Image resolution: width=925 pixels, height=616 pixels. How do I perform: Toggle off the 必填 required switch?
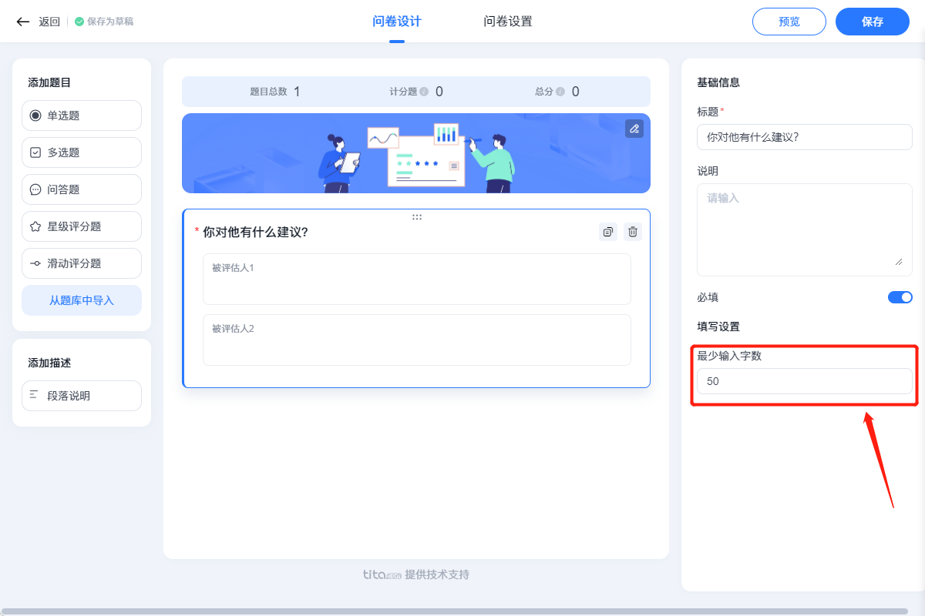coord(900,296)
